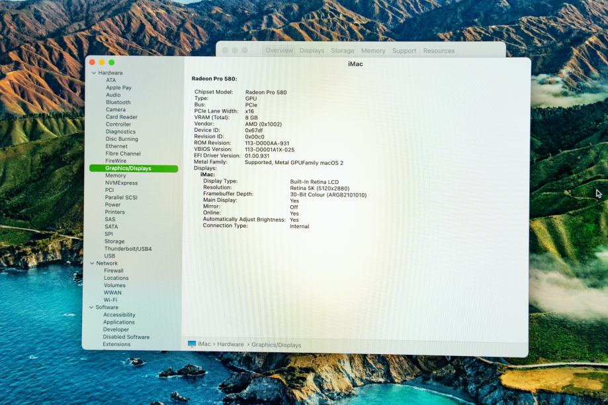Click the Built-In Retina LCD display type value
Viewport: 608px width, 405px height.
click(x=314, y=182)
